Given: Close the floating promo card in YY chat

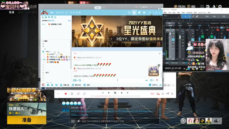Looking at the screenshot, I should click(159, 65).
